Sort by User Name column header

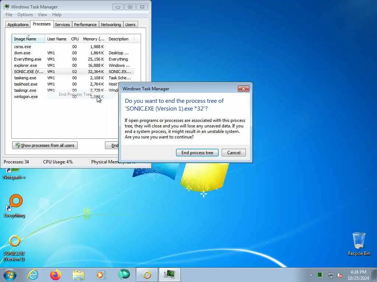(x=57, y=39)
